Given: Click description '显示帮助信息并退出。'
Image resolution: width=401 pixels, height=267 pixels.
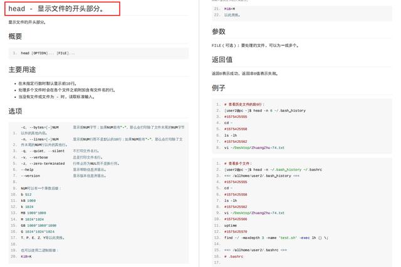Looking at the screenshot, I should click(90, 170).
